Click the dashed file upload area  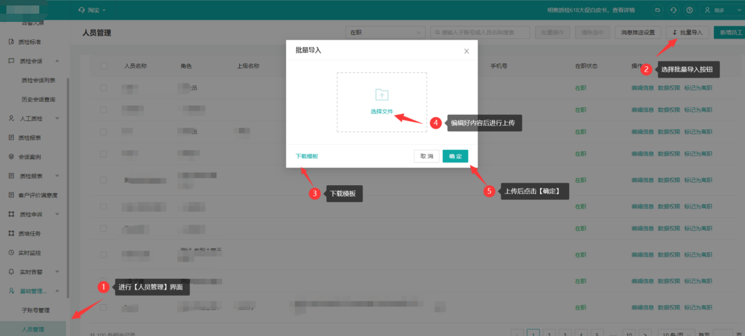tap(382, 102)
